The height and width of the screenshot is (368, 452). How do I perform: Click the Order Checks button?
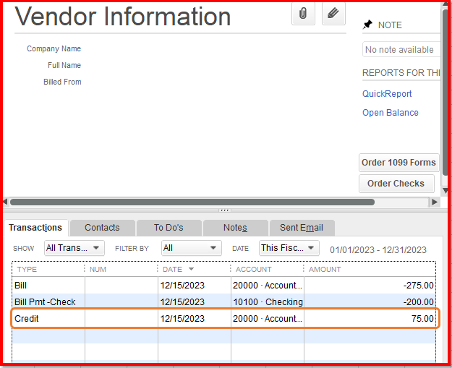point(396,184)
